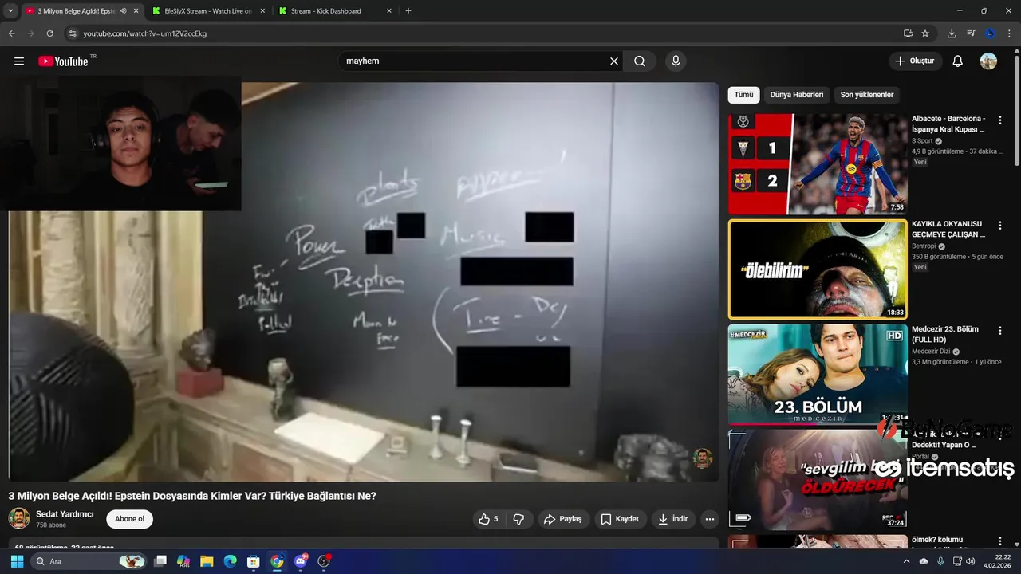Open the Sedat Yardımcı channel avatar
This screenshot has height=574, width=1021.
19,518
